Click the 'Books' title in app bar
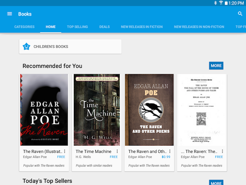The height and width of the screenshot is (185, 246). coord(25,14)
